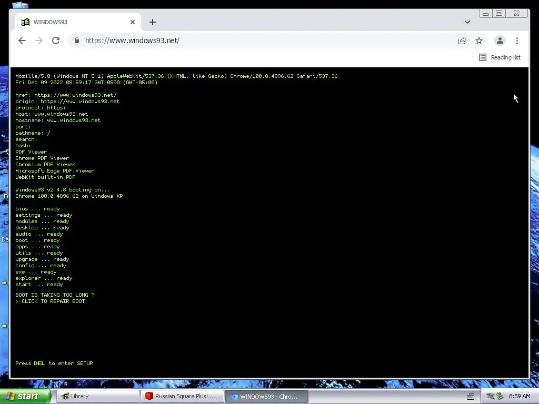Click the 8:59 AM system clock
Image resolution: width=539 pixels, height=404 pixels.
tap(520, 396)
